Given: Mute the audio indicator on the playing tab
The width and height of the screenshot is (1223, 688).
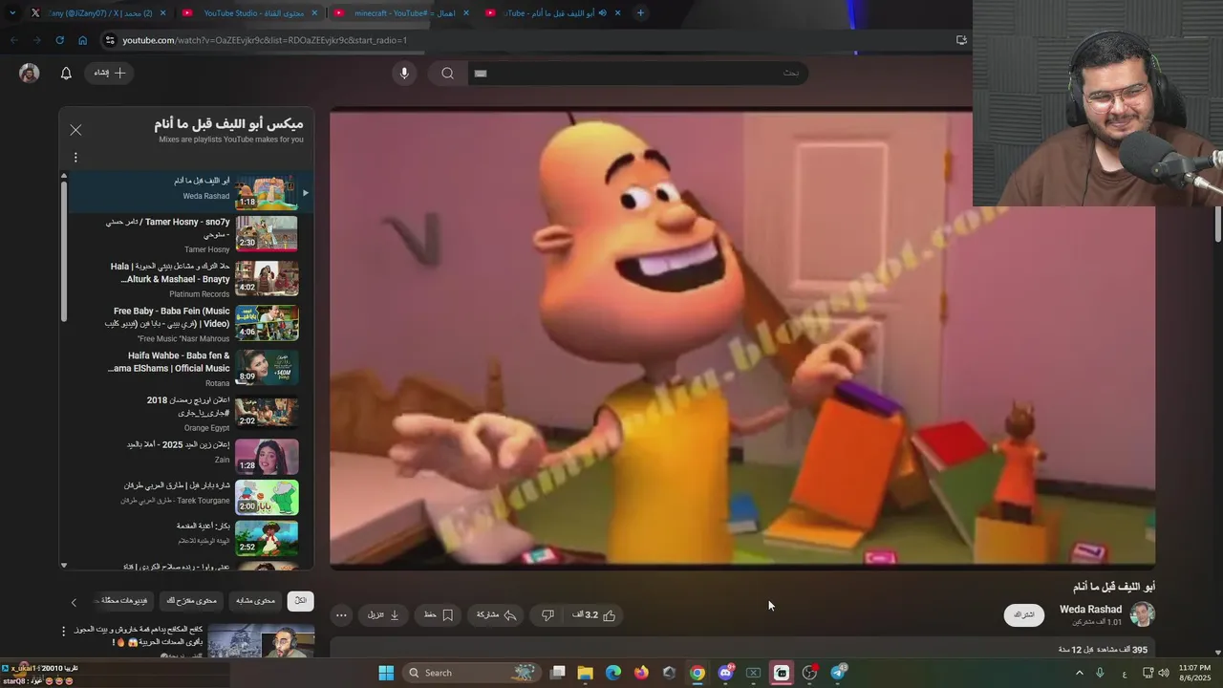Looking at the screenshot, I should click(603, 13).
